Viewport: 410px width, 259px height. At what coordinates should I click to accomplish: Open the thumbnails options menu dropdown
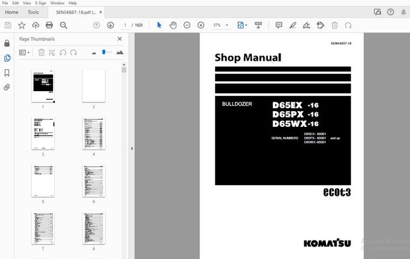click(24, 53)
